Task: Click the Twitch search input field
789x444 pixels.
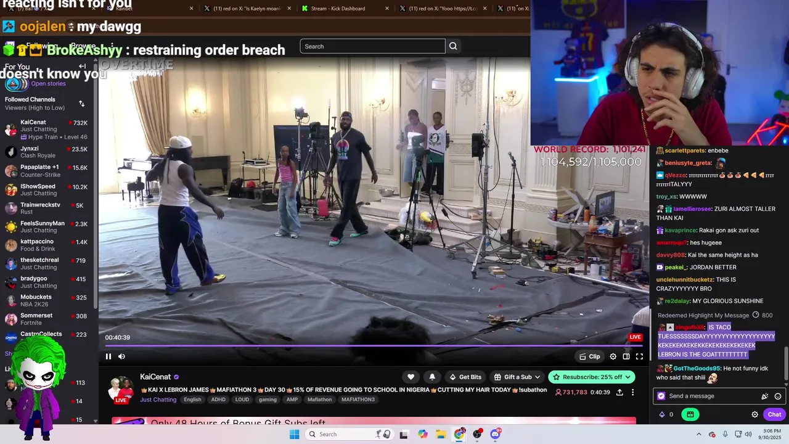Action: (x=372, y=46)
